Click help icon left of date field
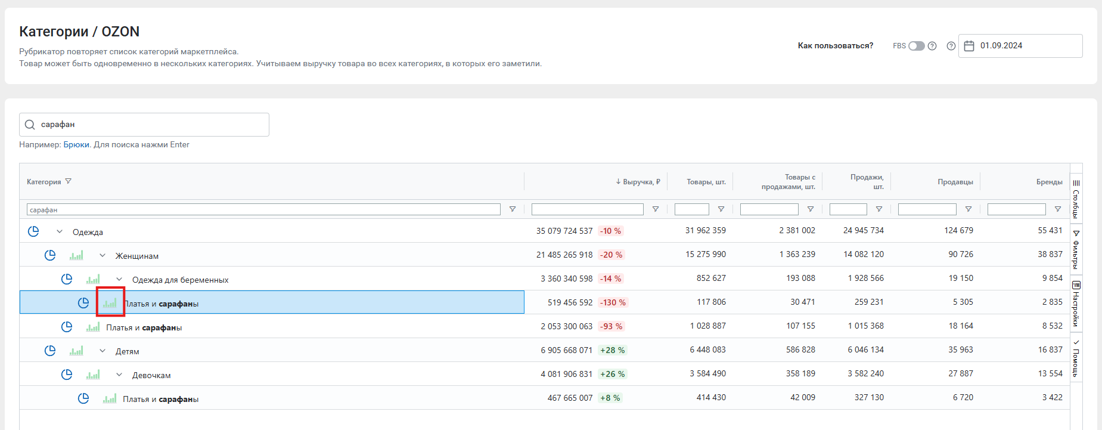The height and width of the screenshot is (430, 1102). tap(951, 46)
